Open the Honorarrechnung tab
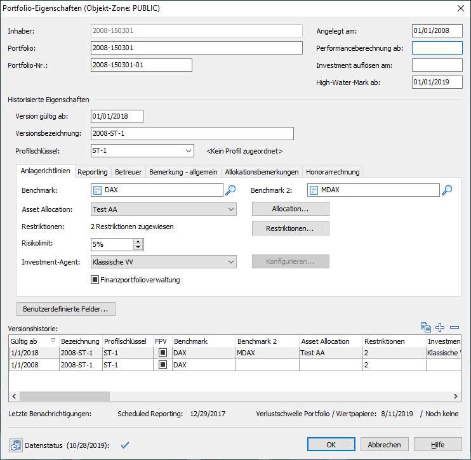This screenshot has height=460, width=471. click(x=333, y=171)
